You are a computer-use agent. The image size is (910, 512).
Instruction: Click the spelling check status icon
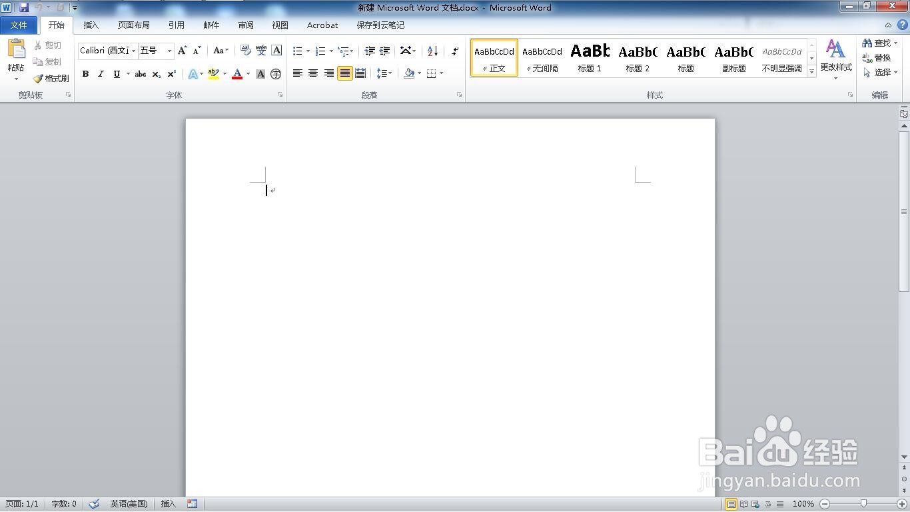click(x=94, y=504)
